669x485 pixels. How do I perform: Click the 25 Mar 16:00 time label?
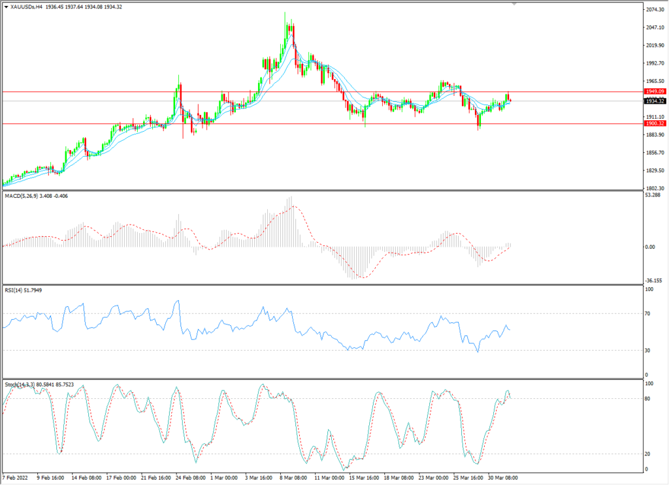(x=468, y=478)
